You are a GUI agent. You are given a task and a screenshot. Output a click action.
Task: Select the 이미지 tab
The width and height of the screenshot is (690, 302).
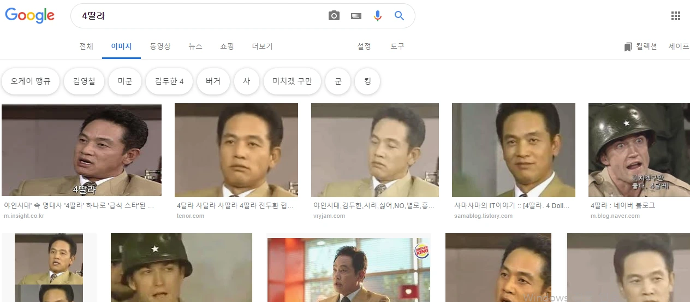tap(122, 46)
